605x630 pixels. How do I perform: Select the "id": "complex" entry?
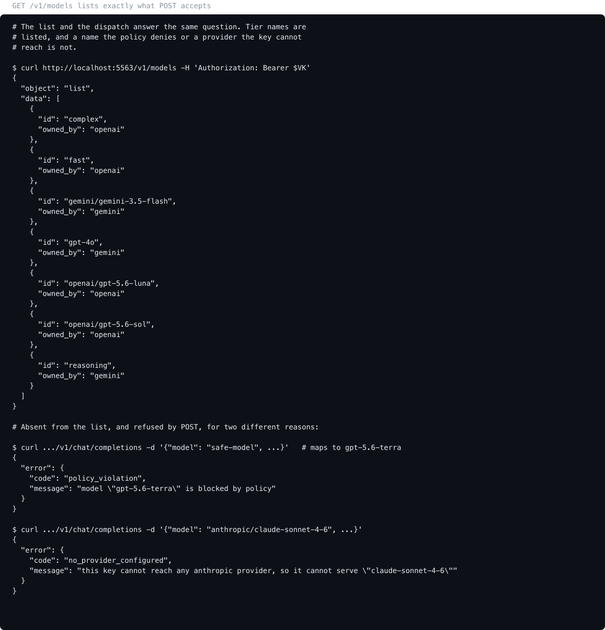click(73, 119)
